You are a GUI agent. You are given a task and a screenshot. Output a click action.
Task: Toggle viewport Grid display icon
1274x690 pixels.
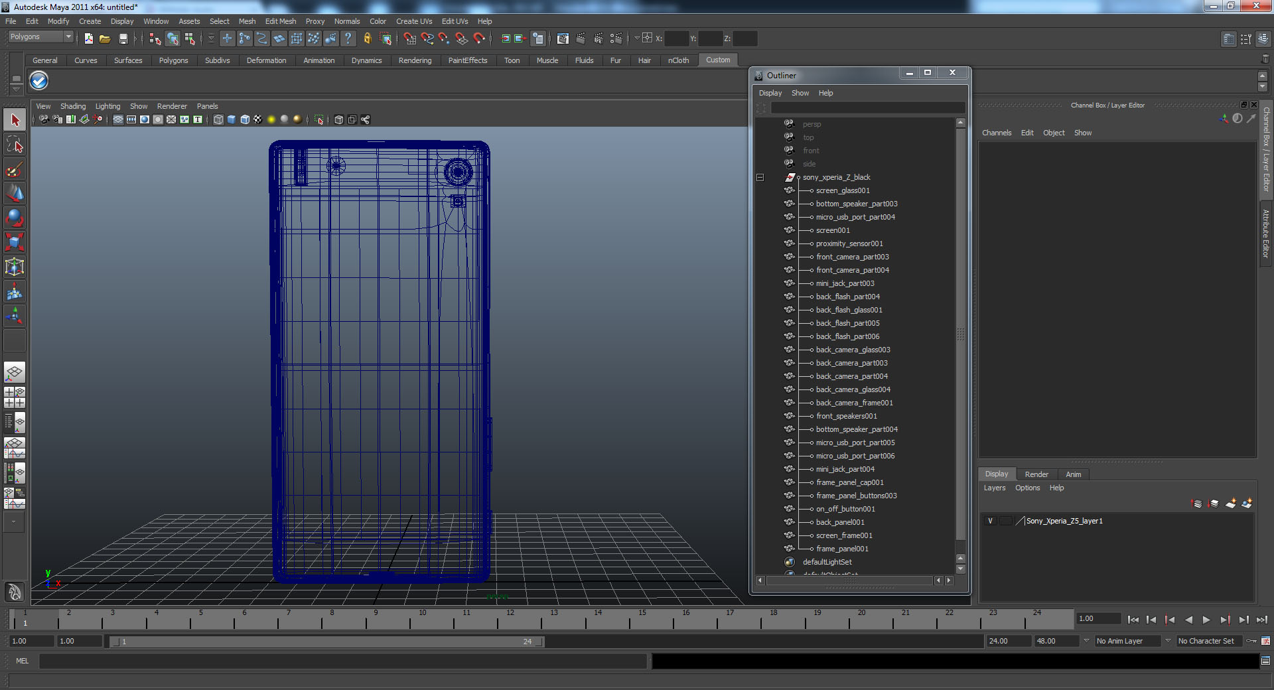tap(118, 119)
